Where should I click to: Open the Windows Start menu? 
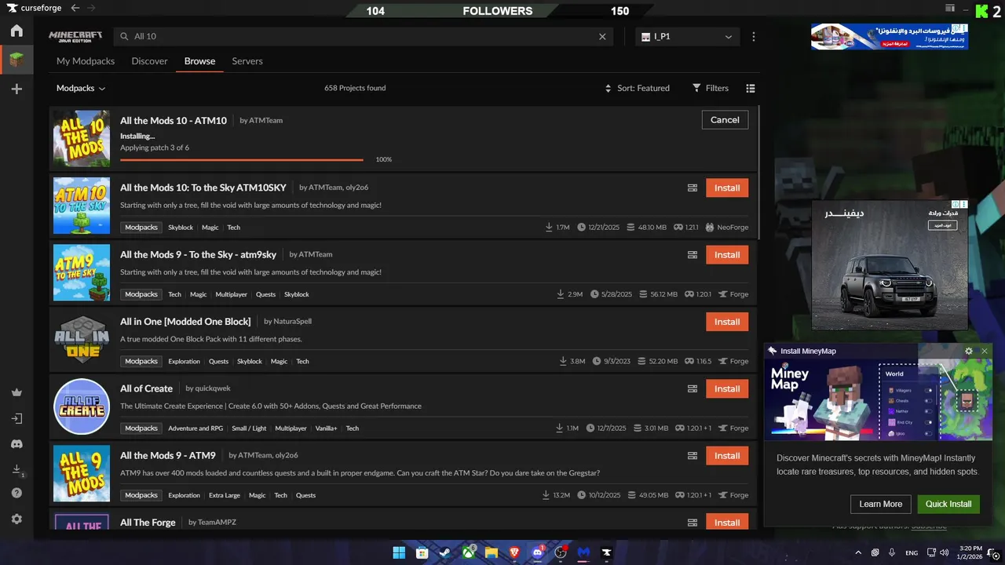click(x=399, y=552)
